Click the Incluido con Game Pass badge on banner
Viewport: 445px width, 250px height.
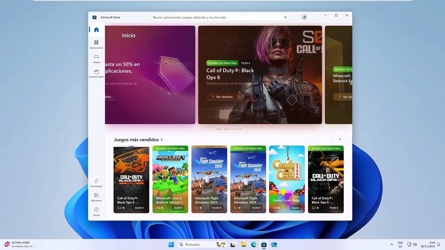pos(222,63)
